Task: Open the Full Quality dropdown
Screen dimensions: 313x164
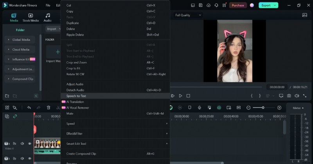Action: [188, 15]
